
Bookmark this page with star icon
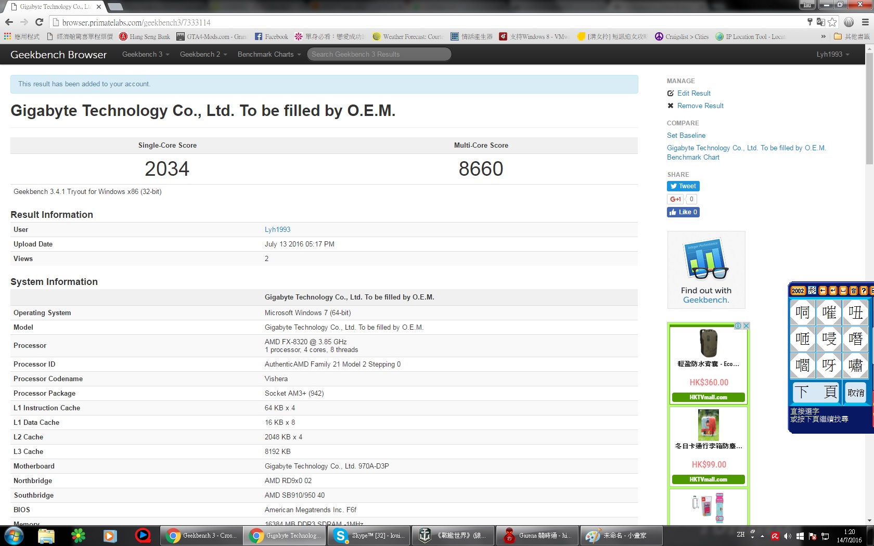click(x=832, y=22)
